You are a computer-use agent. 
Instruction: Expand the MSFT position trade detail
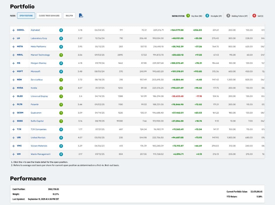tap(13, 71)
